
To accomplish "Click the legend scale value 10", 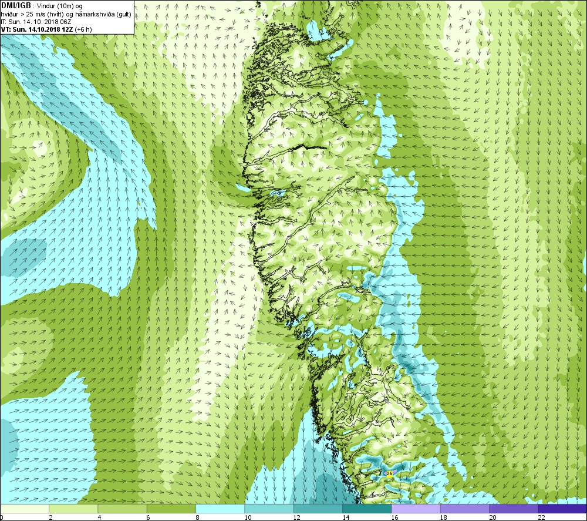I will [x=248, y=517].
